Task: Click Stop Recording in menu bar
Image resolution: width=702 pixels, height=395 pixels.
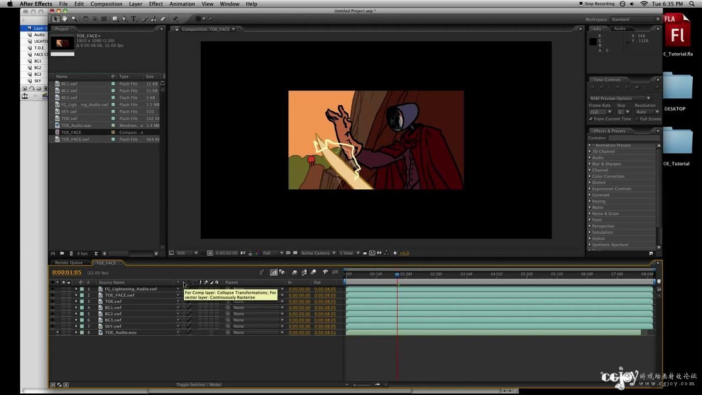Action: click(596, 4)
